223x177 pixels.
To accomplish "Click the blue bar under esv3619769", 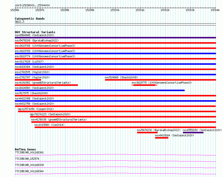I will [115, 53].
